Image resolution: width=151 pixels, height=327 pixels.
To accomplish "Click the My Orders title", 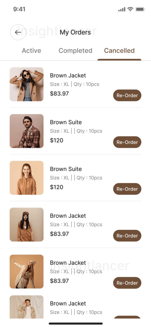I will 75,33.
